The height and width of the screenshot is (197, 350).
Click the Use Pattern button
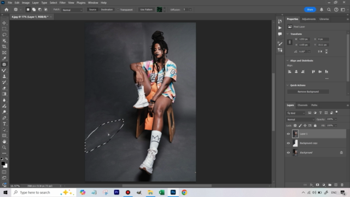click(x=147, y=10)
